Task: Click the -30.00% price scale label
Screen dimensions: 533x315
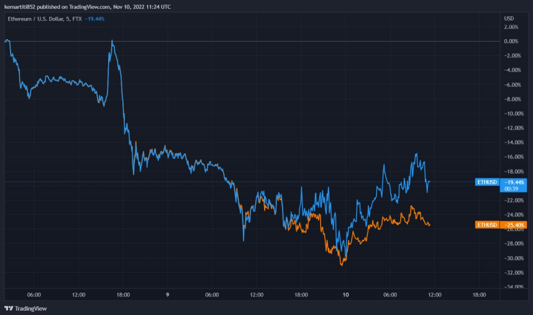Action: click(x=514, y=258)
